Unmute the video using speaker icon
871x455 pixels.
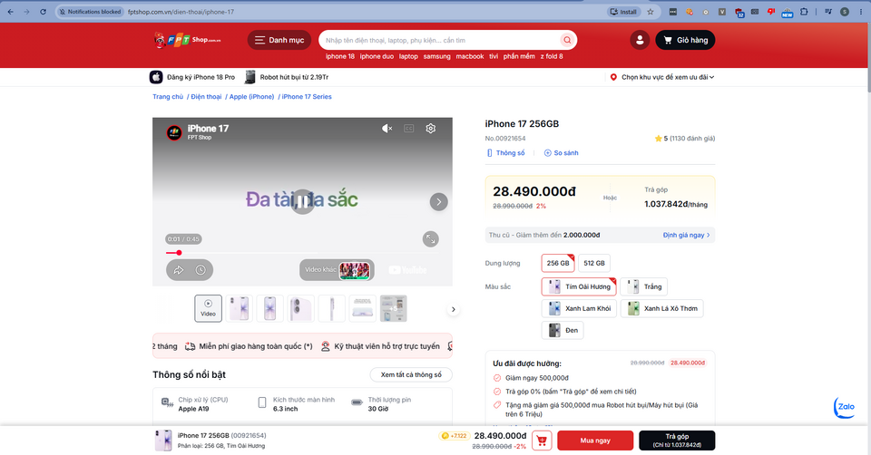pos(387,128)
